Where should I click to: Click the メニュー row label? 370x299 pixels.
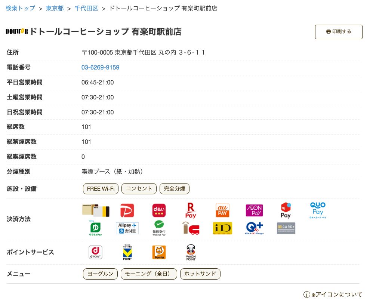pos(19,274)
